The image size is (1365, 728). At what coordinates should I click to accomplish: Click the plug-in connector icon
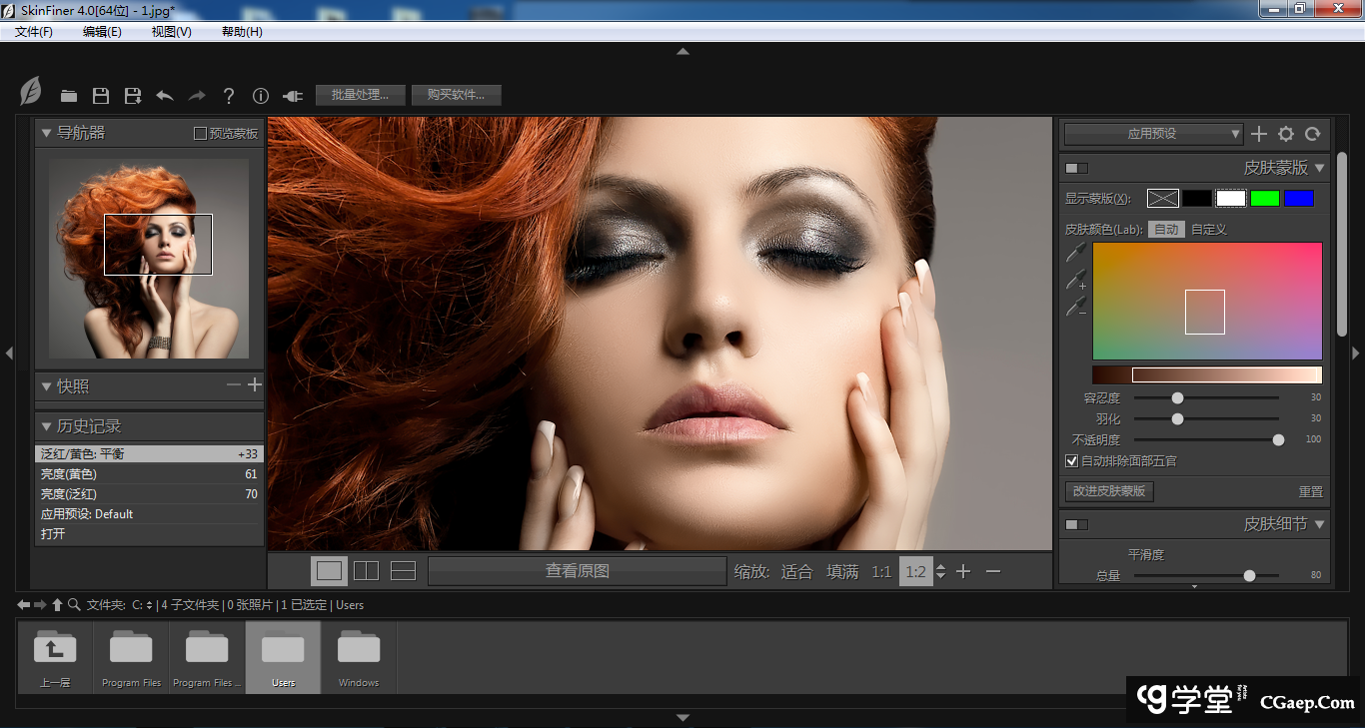[292, 96]
